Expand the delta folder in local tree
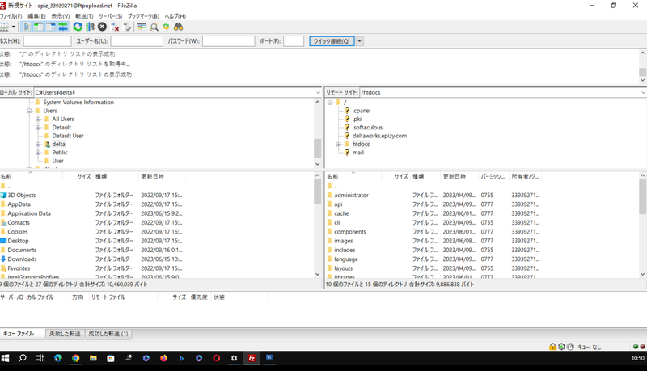The image size is (647, 371). pos(38,144)
